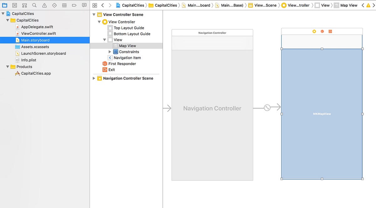
Task: Open the Breakpoint navigator
Action: coord(74,5)
